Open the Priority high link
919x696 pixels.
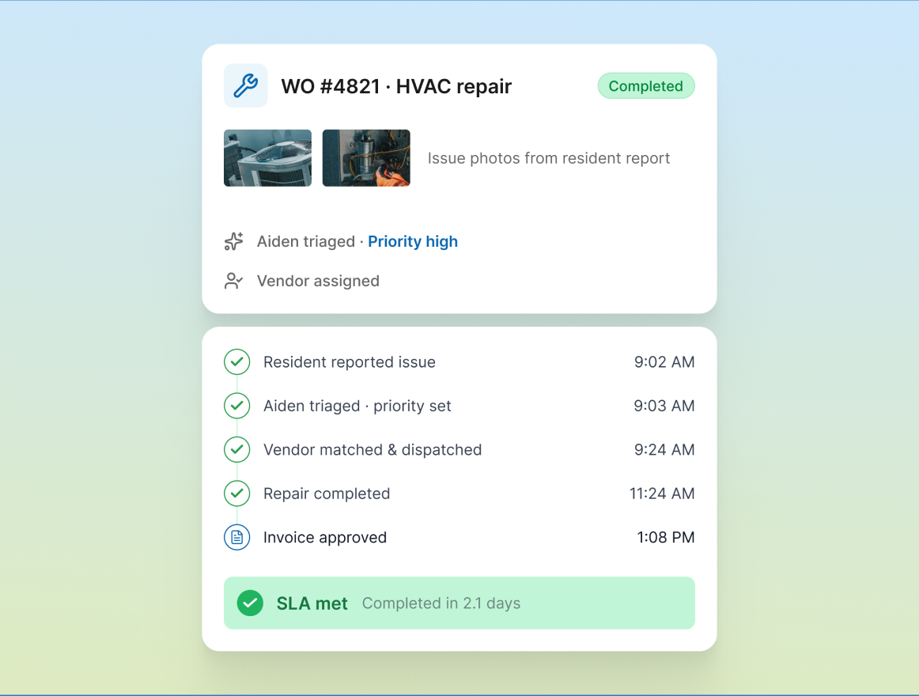coord(413,241)
